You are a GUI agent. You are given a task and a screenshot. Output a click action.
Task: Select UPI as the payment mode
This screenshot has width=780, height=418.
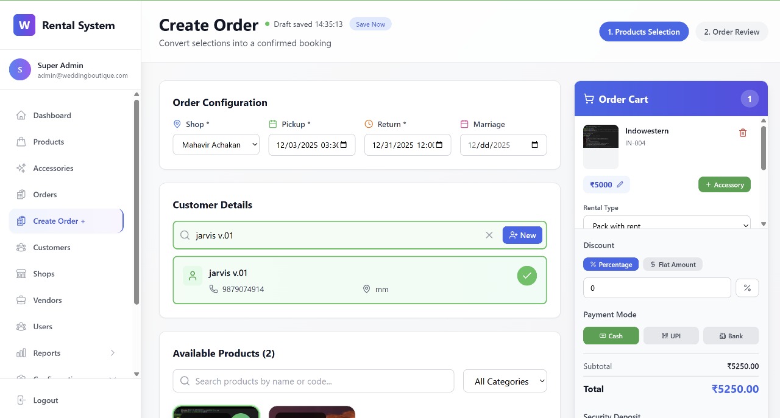[x=671, y=335]
